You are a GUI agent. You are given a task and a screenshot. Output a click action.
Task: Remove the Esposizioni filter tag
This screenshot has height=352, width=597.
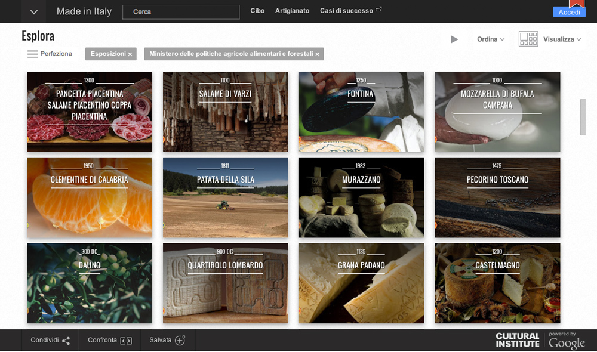130,54
